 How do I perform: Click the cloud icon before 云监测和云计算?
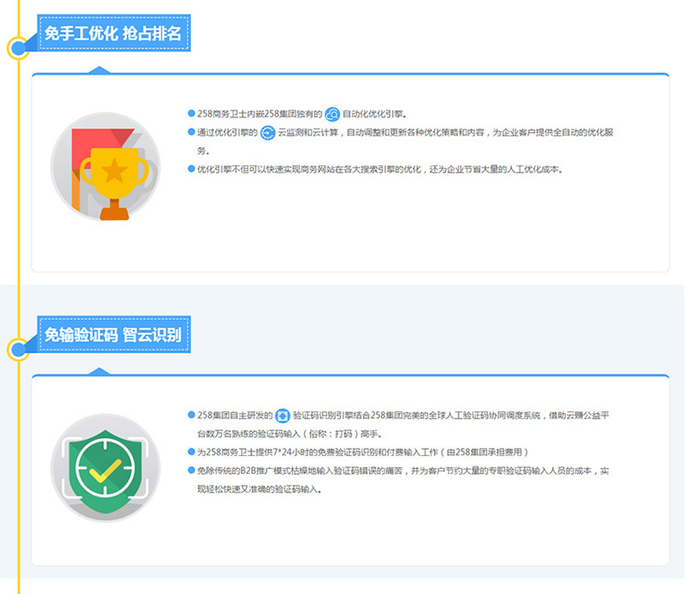(267, 133)
